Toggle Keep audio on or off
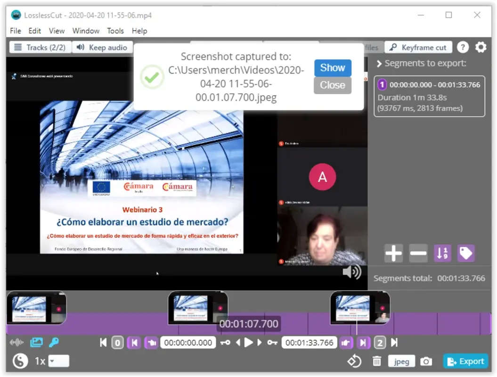 tap(102, 47)
